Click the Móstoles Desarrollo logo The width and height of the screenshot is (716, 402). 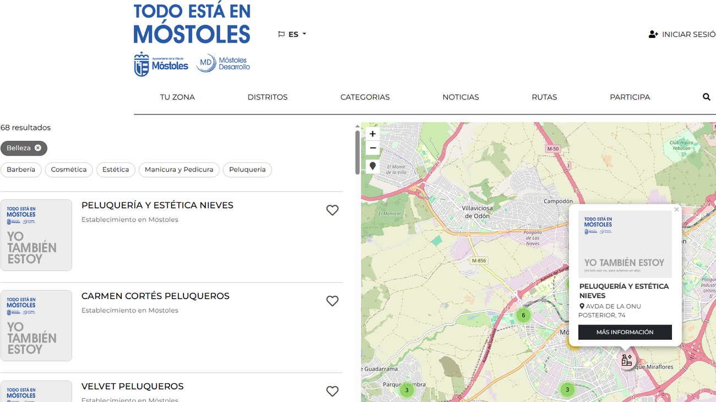click(x=223, y=62)
